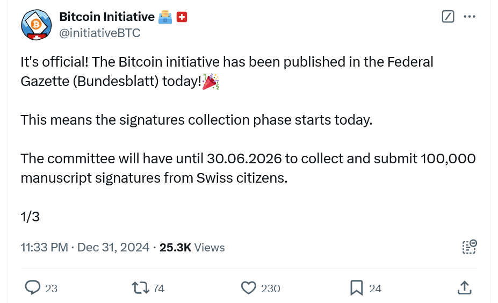Click the party popper emoji in the tweet

(x=211, y=82)
